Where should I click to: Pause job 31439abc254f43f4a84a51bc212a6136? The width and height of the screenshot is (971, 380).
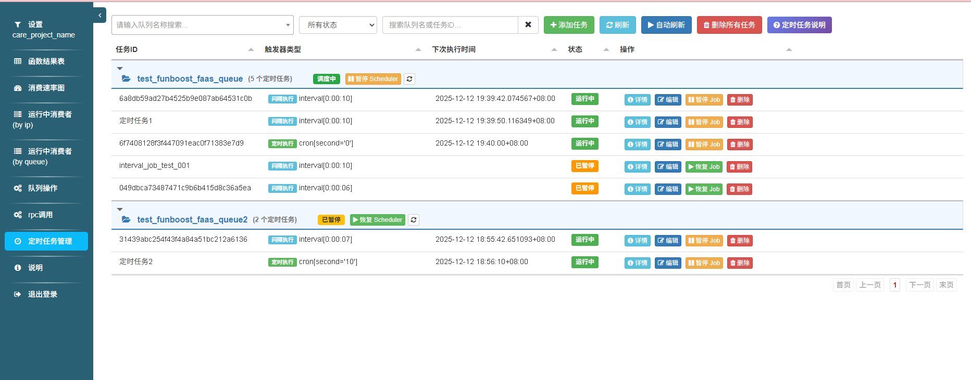(704, 241)
